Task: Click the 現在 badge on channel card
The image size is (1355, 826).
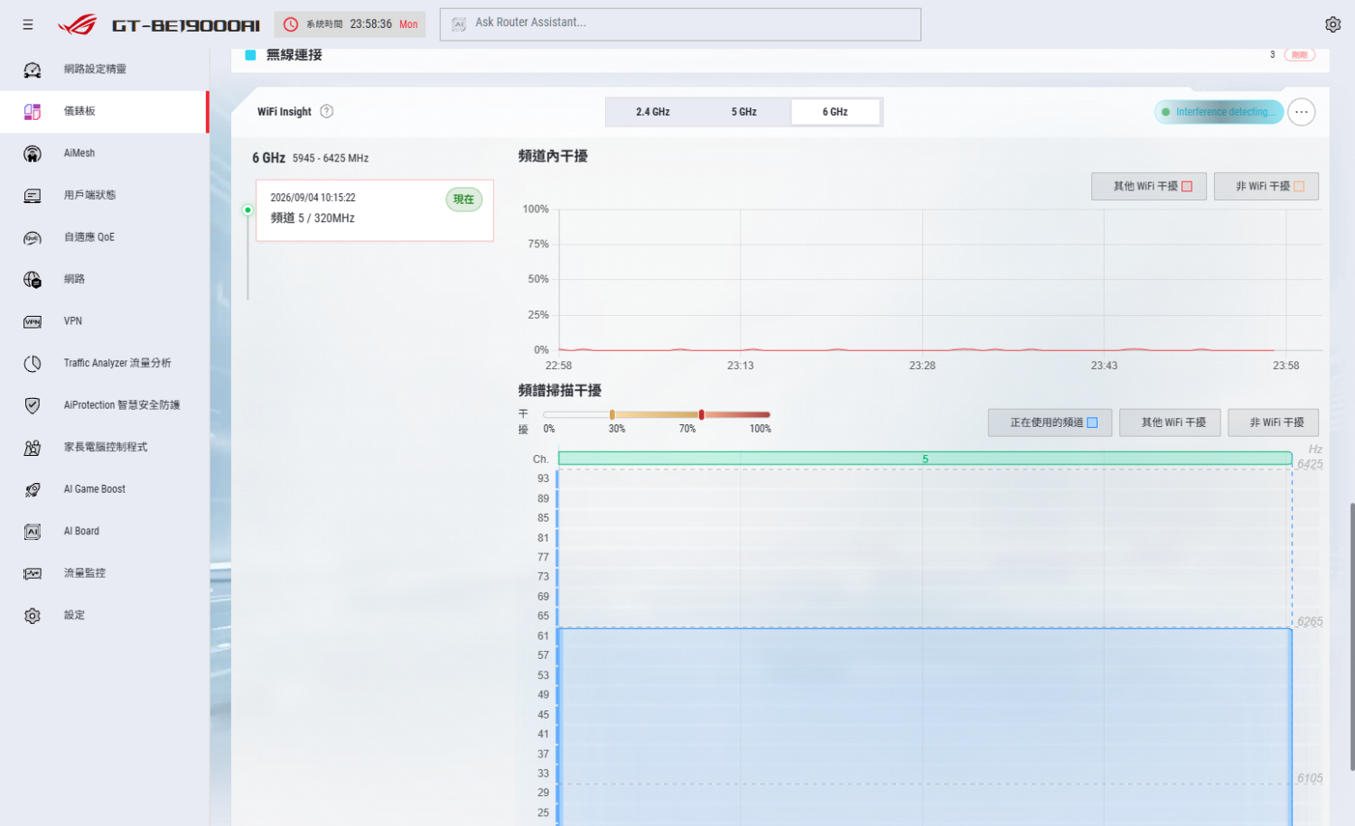Action: [x=463, y=200]
